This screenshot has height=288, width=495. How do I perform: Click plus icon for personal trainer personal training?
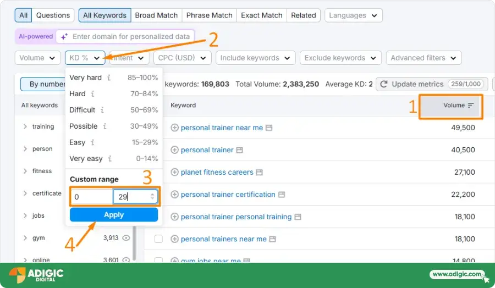pos(174,217)
